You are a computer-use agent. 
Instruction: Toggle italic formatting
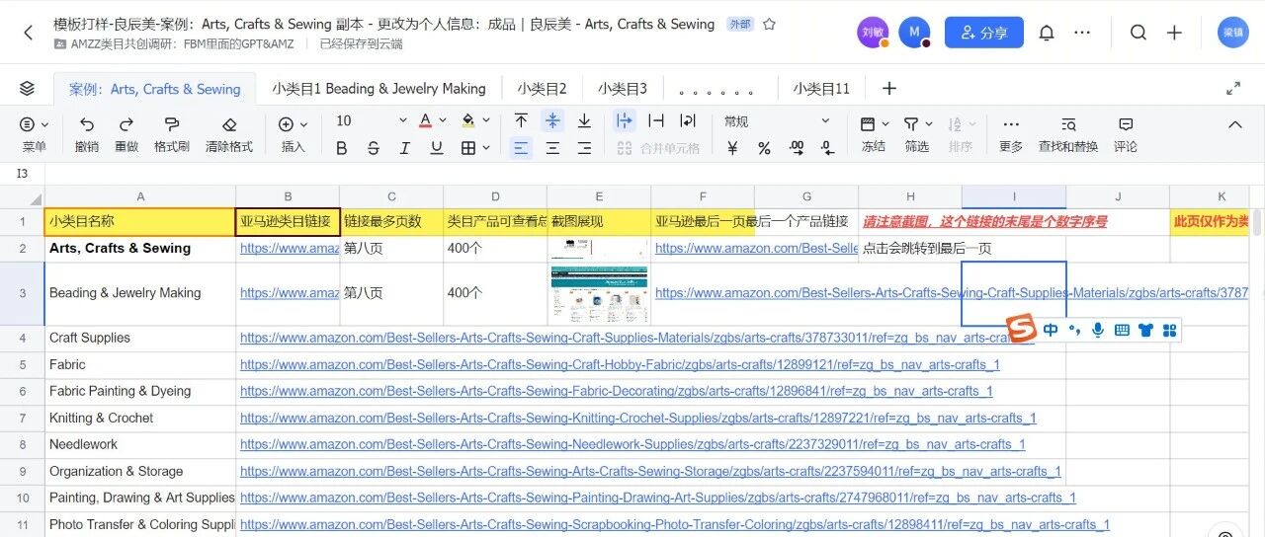click(405, 148)
